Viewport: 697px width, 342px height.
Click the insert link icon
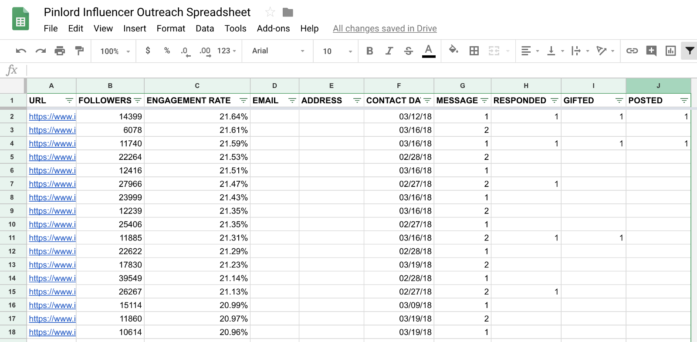pos(632,51)
